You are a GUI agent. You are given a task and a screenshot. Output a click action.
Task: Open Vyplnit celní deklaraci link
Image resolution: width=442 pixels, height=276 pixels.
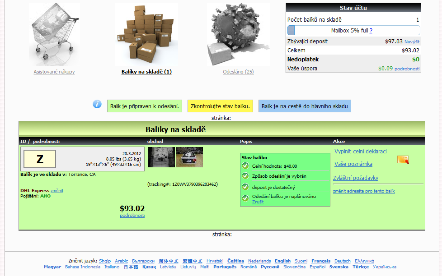click(360, 152)
